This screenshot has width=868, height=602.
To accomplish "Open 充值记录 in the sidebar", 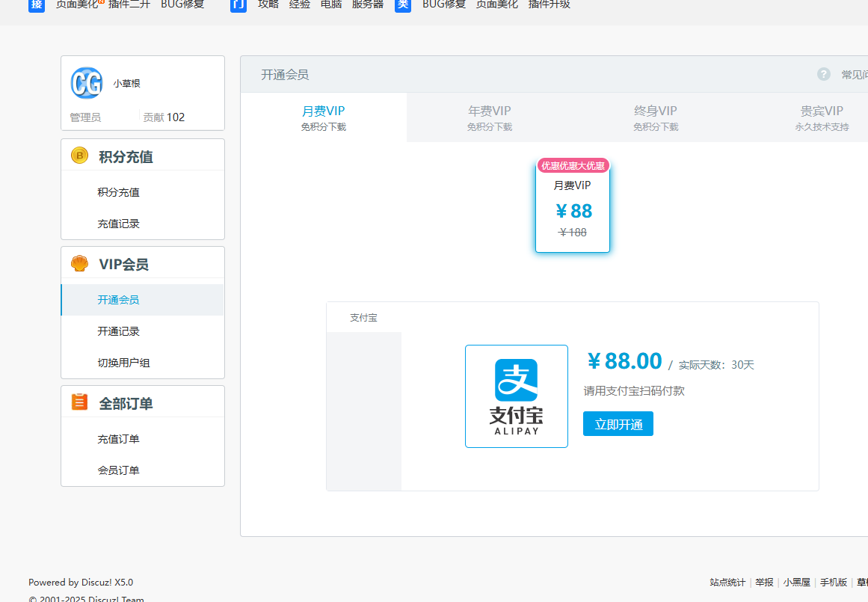I will pos(118,224).
